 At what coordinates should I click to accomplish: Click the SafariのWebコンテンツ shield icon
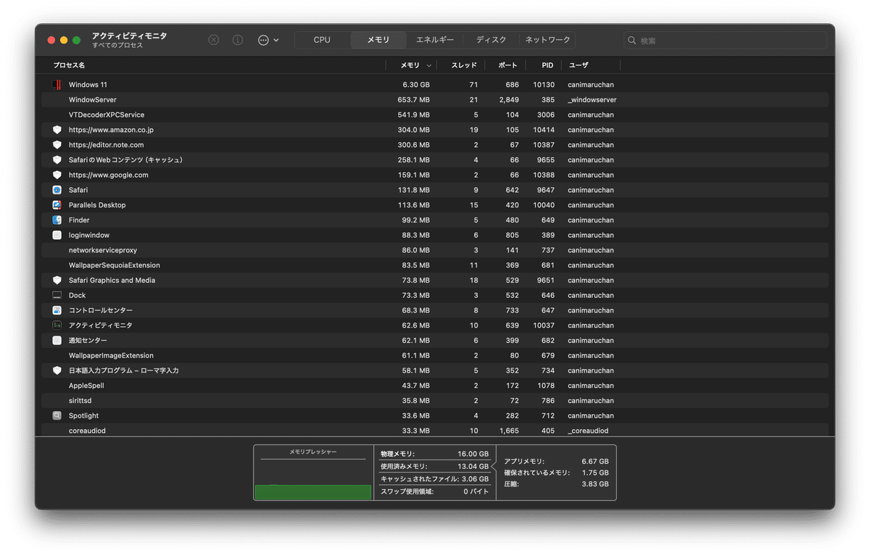[57, 160]
